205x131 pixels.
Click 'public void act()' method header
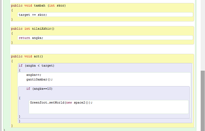(x=27, y=56)
